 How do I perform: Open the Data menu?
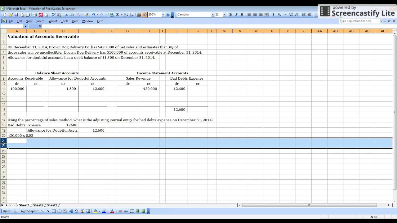pyautogui.click(x=75, y=21)
